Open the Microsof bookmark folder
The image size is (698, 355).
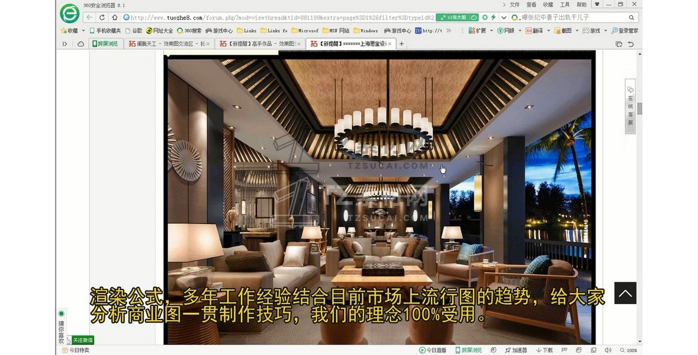pos(305,31)
